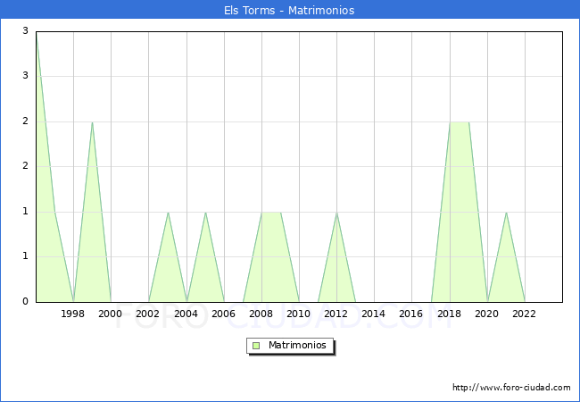Click the 2008 plateau filled area
The image size is (580, 402).
point(270,259)
